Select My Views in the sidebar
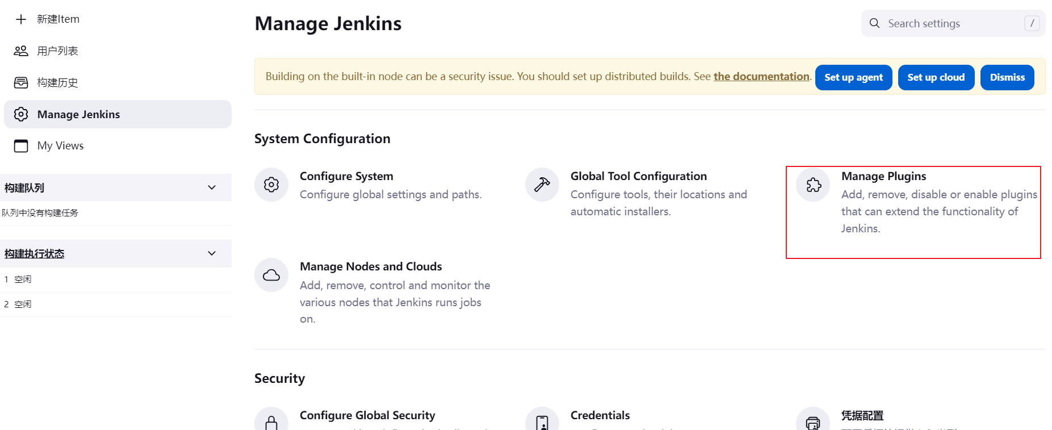Screen dimensions: 1052x430 click(x=60, y=146)
